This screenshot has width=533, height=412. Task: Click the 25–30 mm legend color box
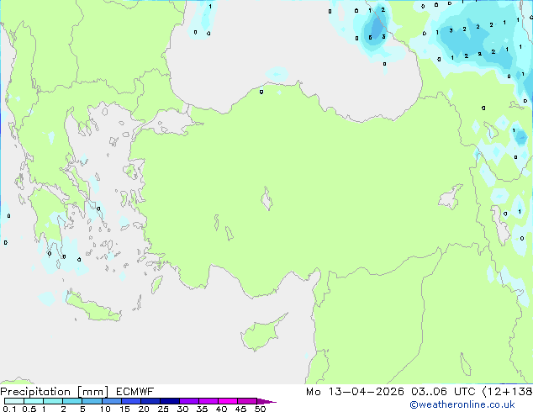pyautogui.click(x=169, y=401)
